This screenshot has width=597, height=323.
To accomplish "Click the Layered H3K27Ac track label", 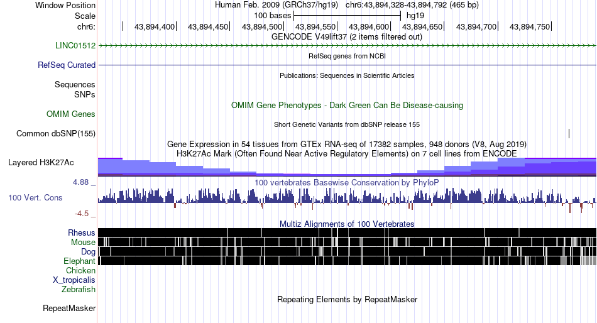I will tap(41, 162).
